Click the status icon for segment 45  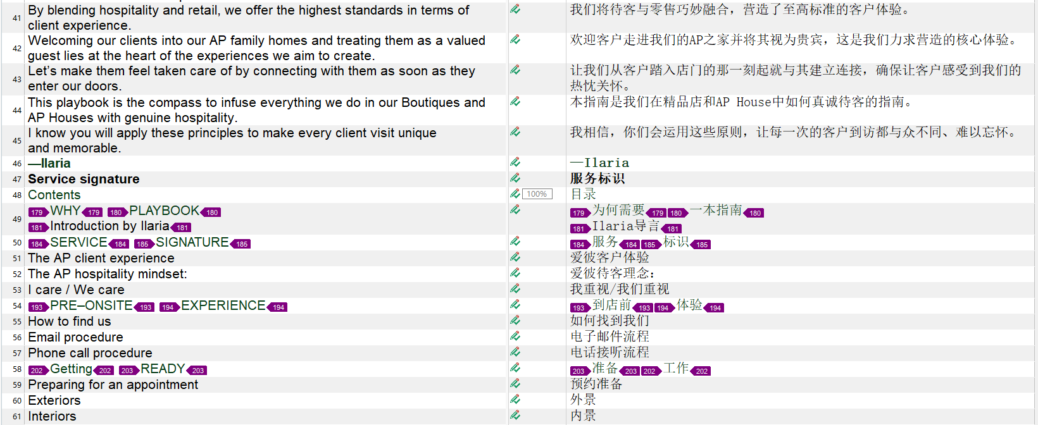coord(515,132)
